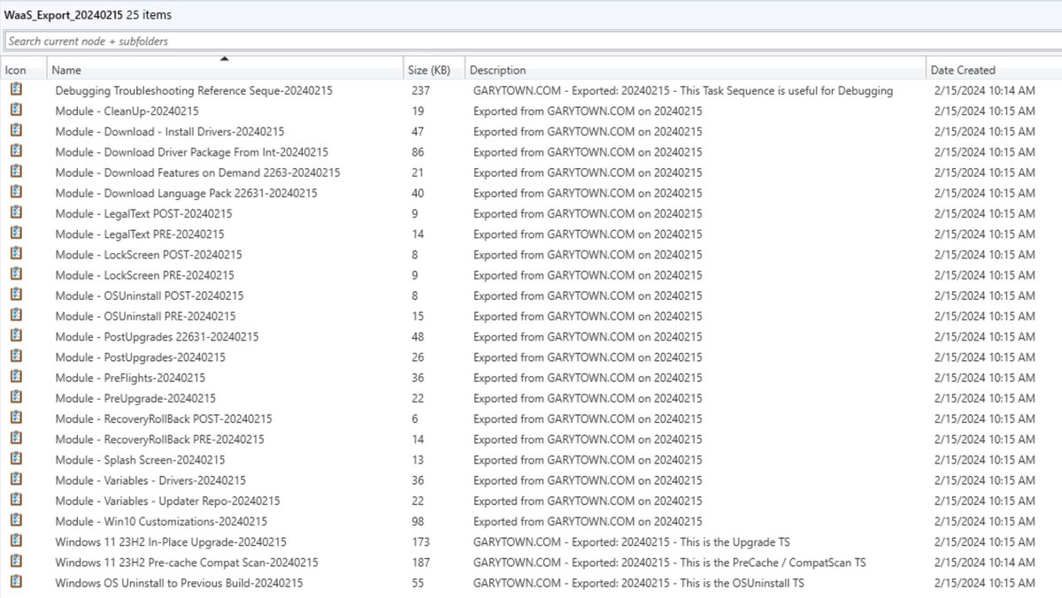
Task: Click the icon for Download Driver Package From Int
Action: pyautogui.click(x=16, y=151)
